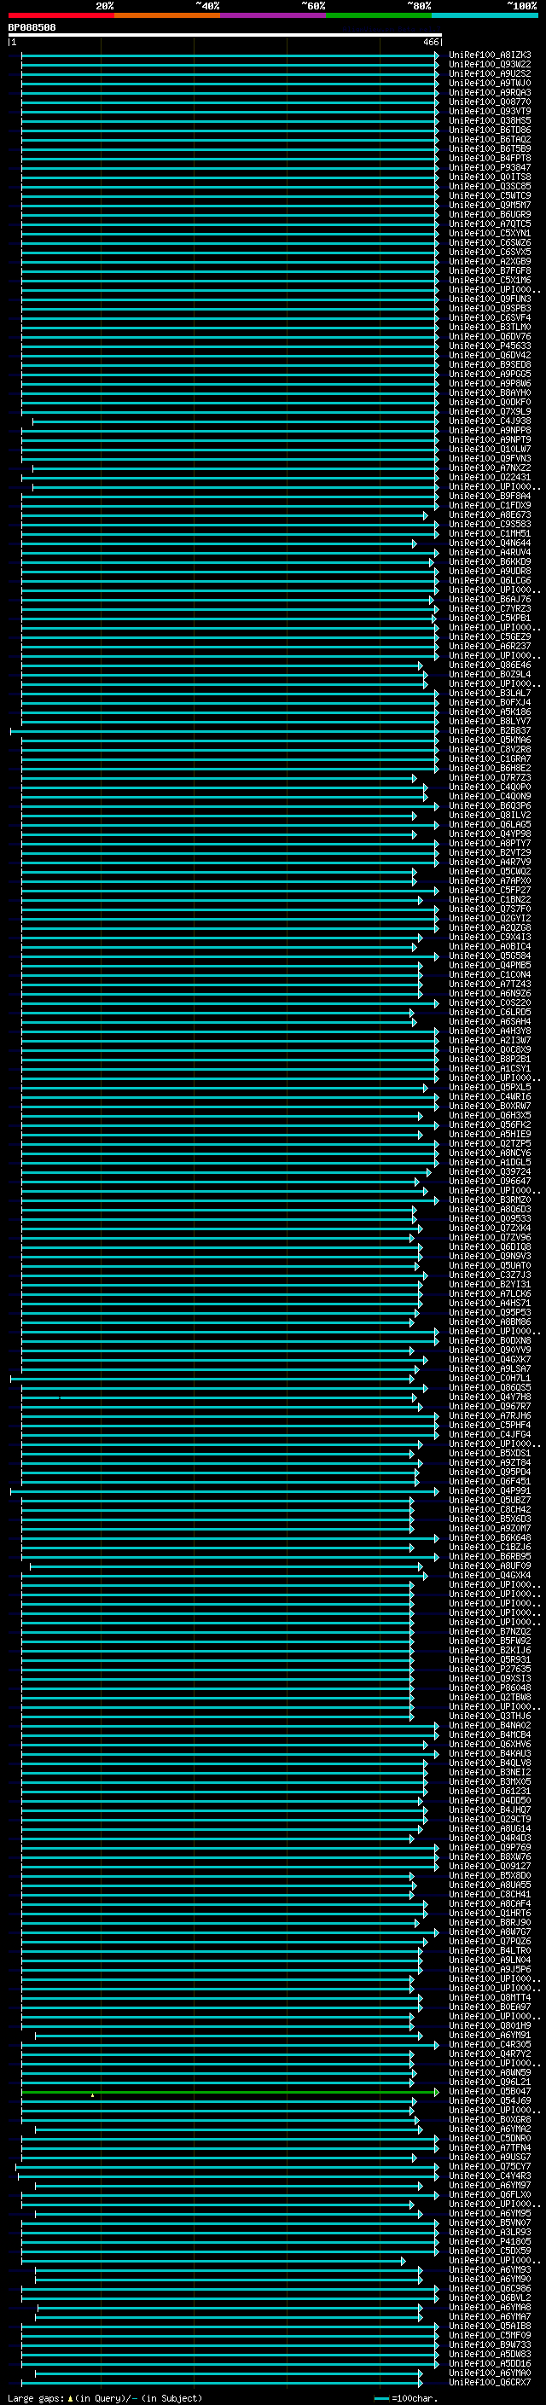Click hit label UniRef100_B7FGF8
This screenshot has width=546, height=2405.
coord(490,270)
